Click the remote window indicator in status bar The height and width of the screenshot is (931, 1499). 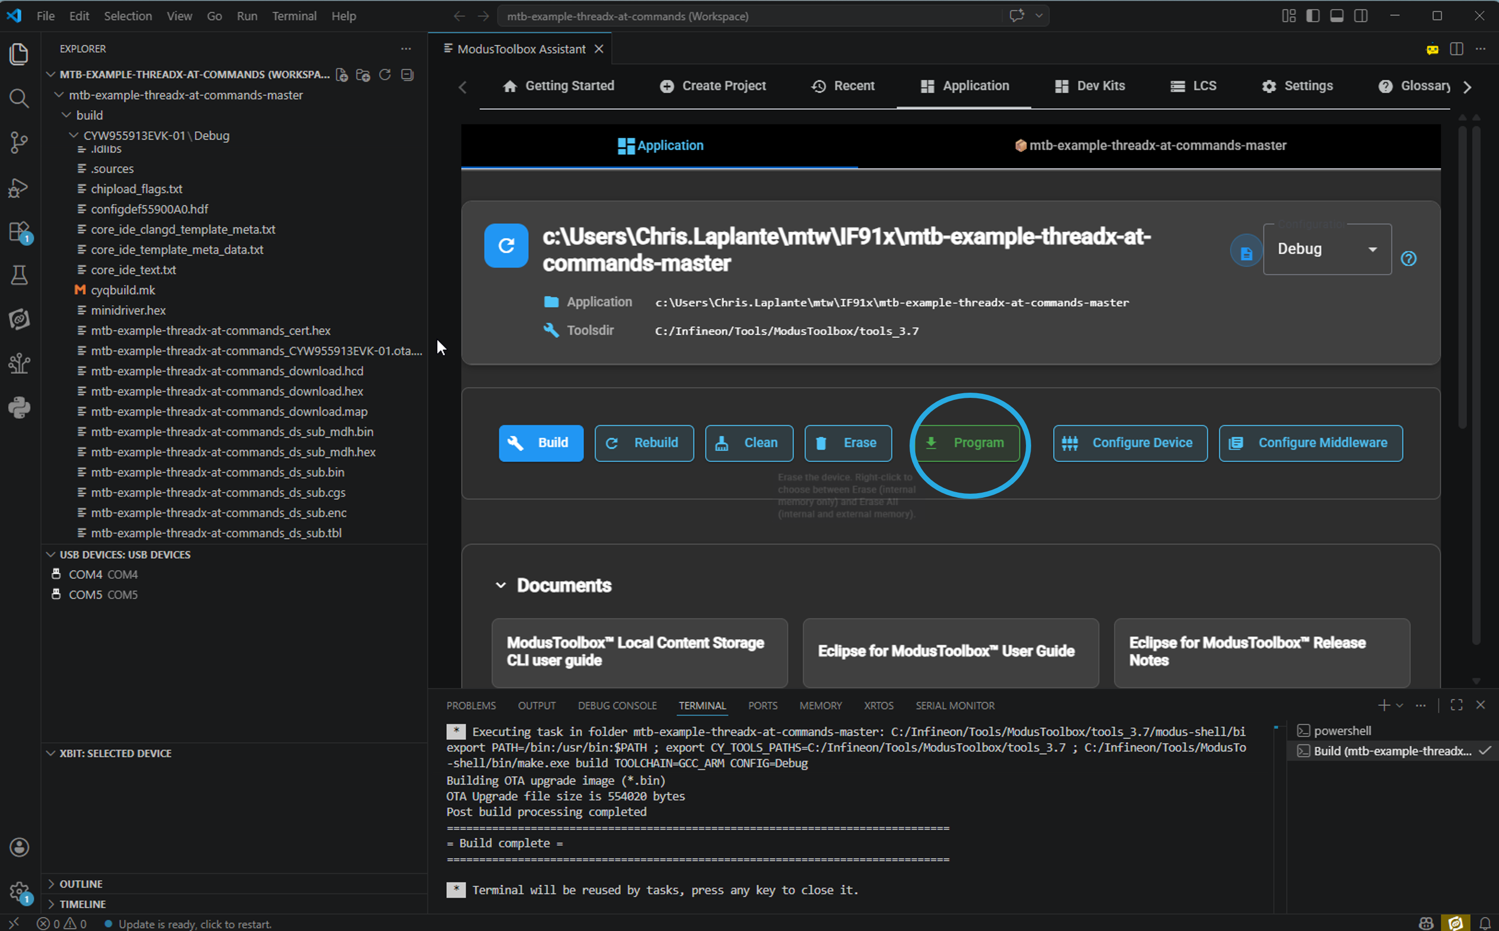13,923
